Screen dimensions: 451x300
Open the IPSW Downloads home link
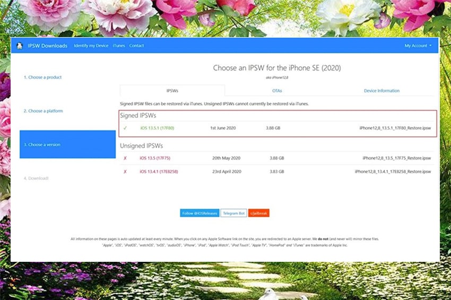pos(47,46)
